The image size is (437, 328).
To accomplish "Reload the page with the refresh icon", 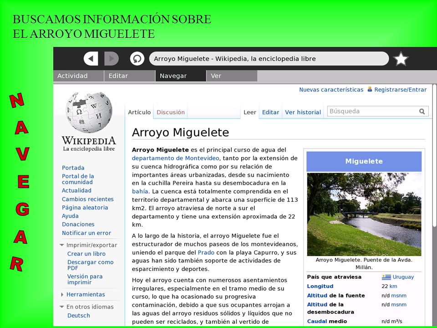I will coord(137,59).
